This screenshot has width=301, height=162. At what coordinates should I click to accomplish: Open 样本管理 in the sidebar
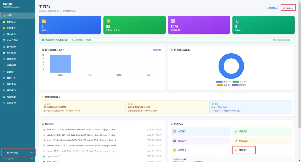pyautogui.click(x=18, y=47)
